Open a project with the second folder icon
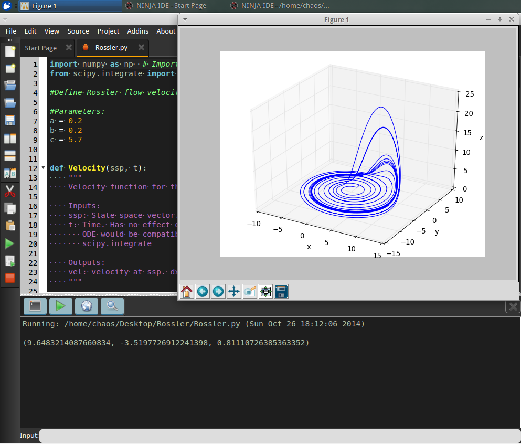 point(10,103)
